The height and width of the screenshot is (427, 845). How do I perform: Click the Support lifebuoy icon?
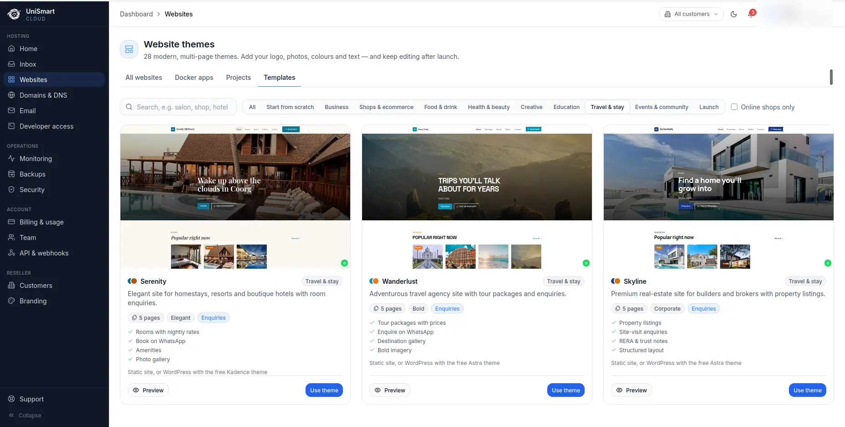[11, 399]
